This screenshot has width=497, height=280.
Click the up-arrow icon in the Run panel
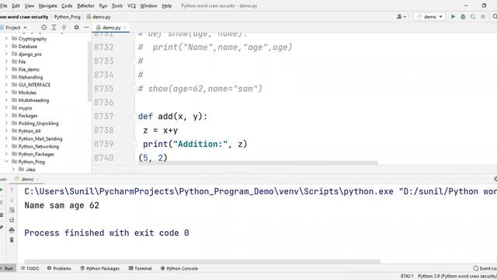(12, 190)
